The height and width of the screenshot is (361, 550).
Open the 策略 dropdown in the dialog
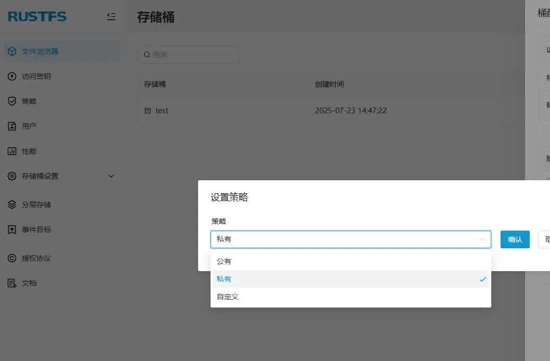(351, 239)
